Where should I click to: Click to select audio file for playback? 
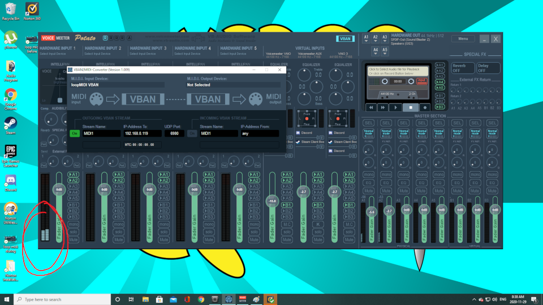click(x=398, y=71)
